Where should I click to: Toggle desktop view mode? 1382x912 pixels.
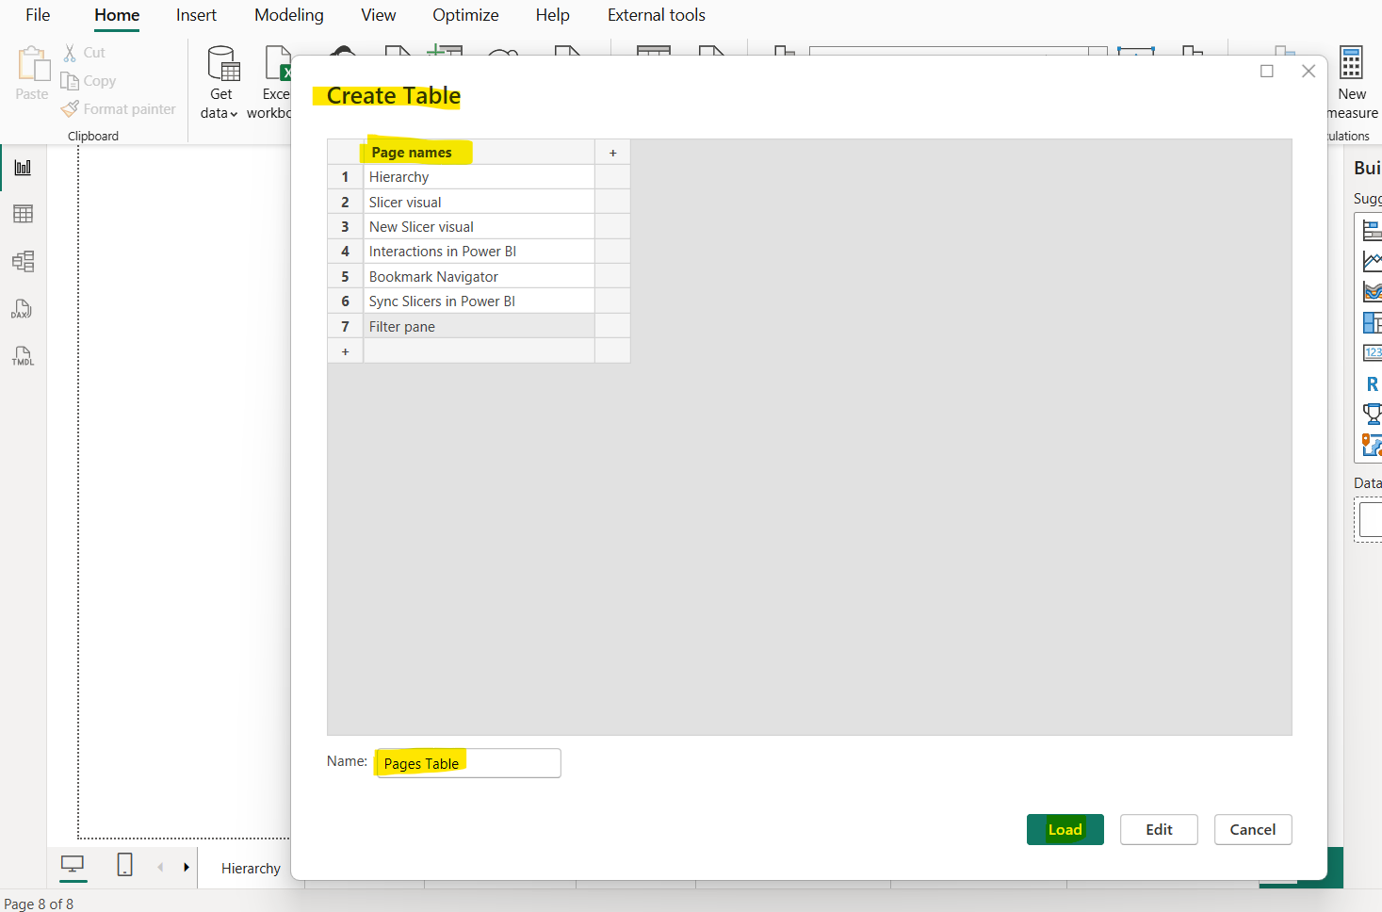click(x=73, y=866)
